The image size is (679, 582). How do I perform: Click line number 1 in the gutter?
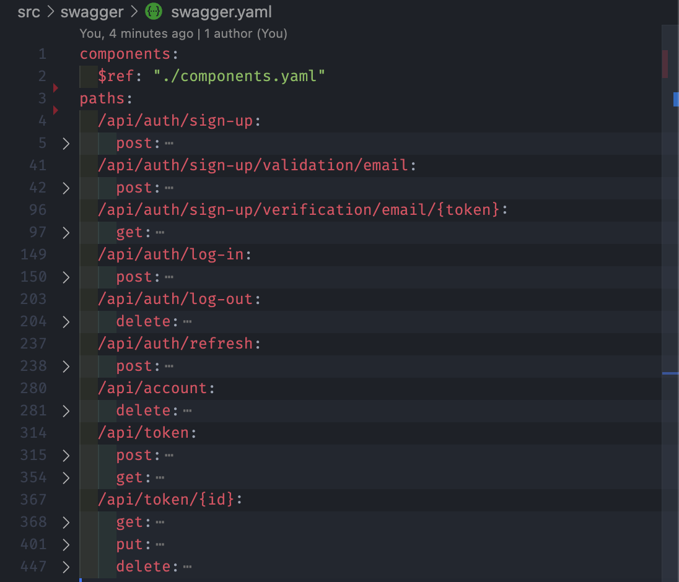(42, 54)
